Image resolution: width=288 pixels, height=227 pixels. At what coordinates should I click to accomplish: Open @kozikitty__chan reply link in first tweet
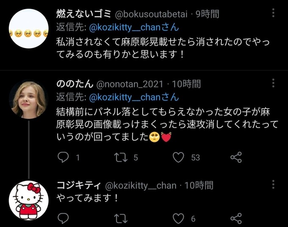pyautogui.click(x=134, y=27)
